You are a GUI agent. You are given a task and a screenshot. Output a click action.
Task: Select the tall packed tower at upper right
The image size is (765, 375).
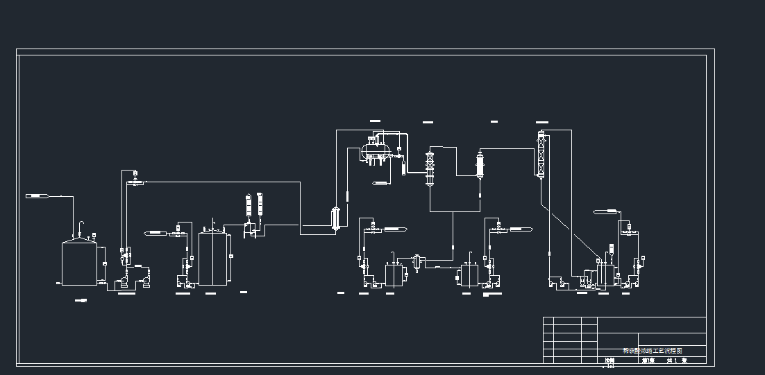541,154
